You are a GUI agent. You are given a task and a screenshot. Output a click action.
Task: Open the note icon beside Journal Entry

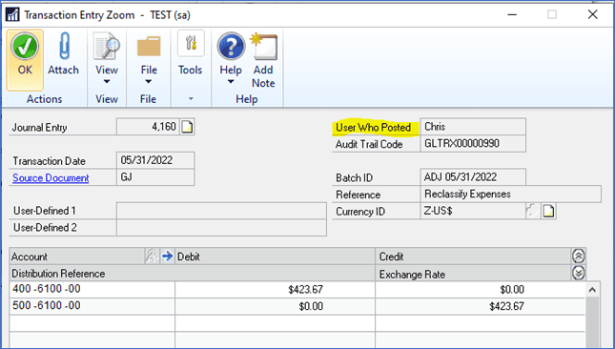click(x=188, y=127)
